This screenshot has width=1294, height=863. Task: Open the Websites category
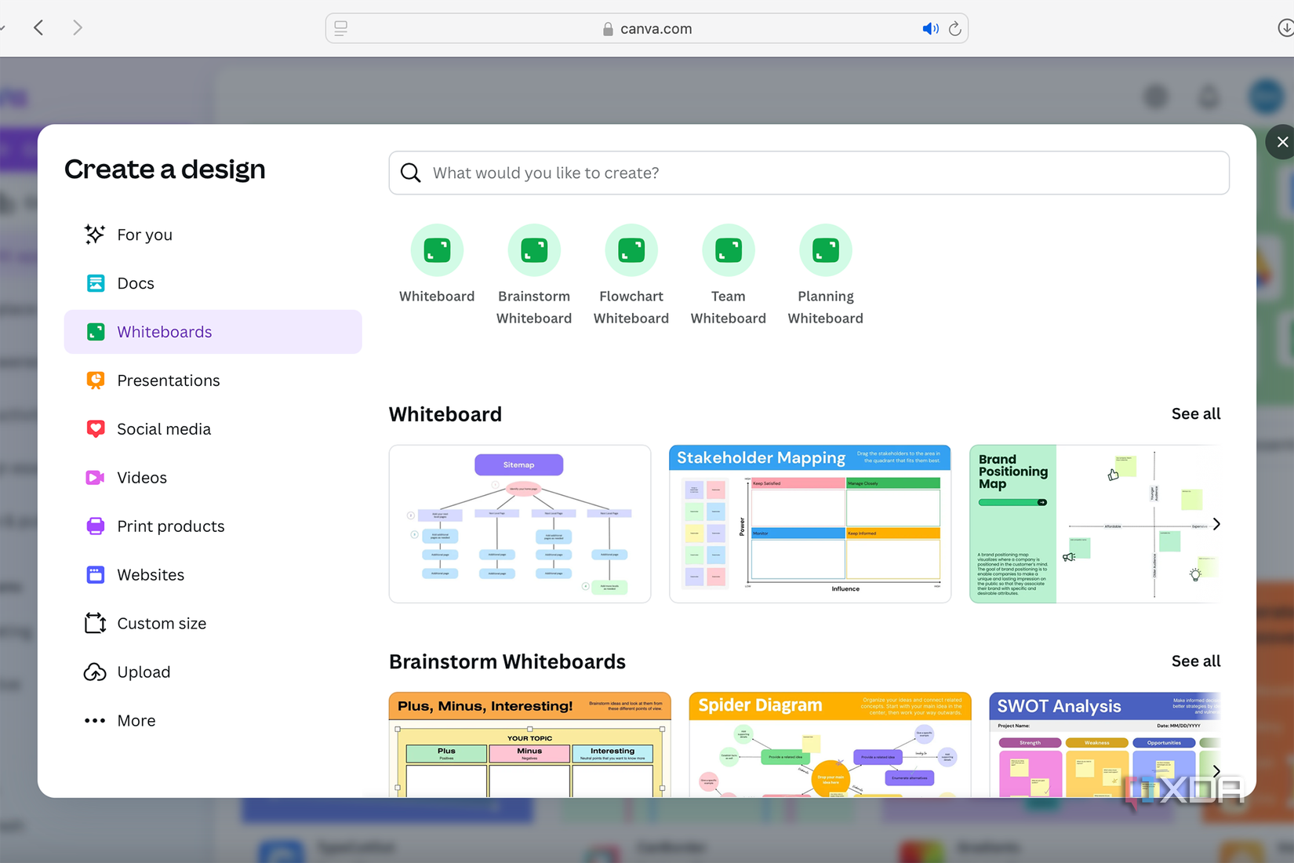(213, 575)
